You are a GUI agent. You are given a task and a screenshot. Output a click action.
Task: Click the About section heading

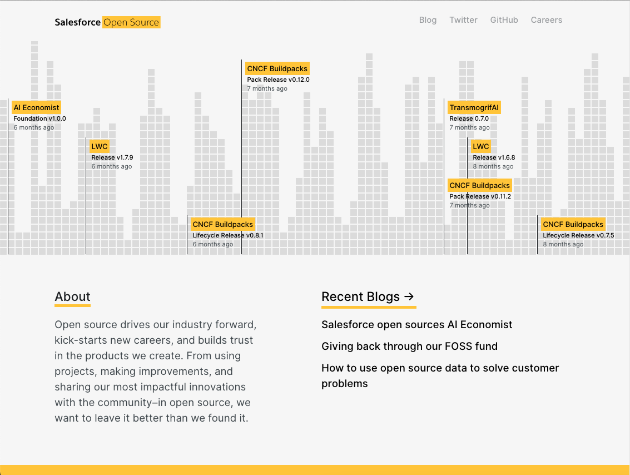[72, 297]
